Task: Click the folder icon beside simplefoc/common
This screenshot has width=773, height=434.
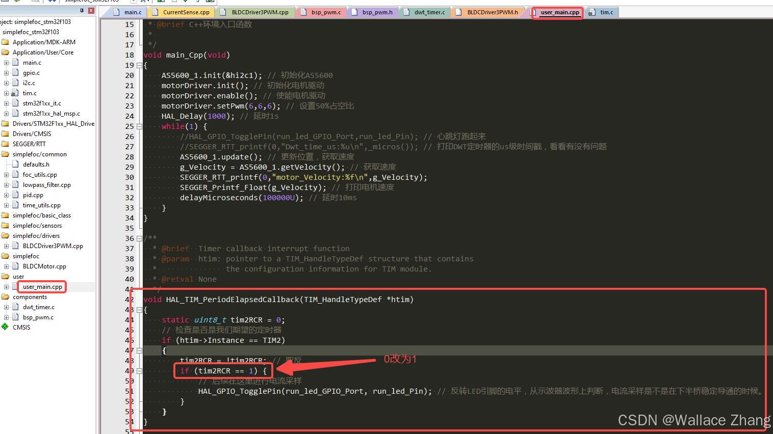Action: [6, 154]
